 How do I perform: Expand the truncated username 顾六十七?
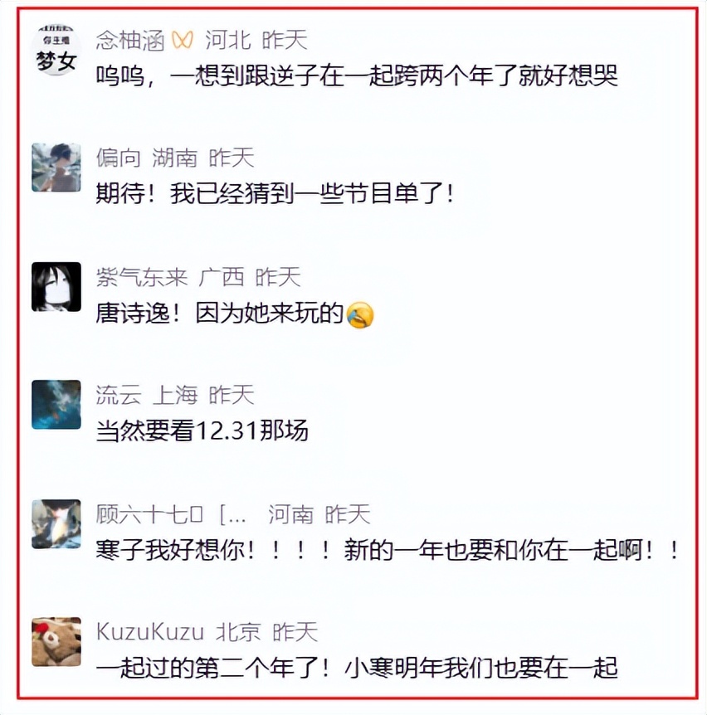click(x=171, y=514)
